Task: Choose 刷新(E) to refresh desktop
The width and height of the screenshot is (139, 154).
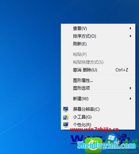Action: pos(98,44)
